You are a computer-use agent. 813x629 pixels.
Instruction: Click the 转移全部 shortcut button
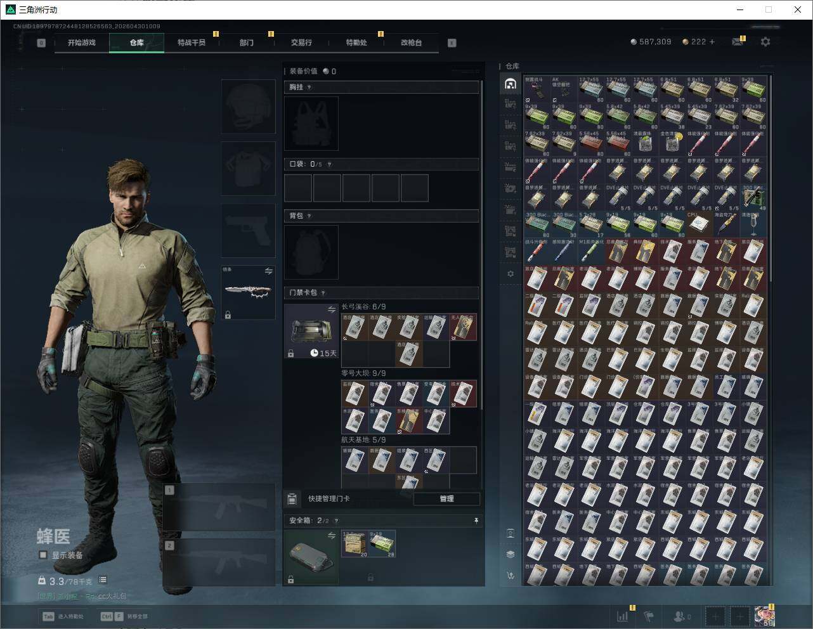pyautogui.click(x=124, y=616)
